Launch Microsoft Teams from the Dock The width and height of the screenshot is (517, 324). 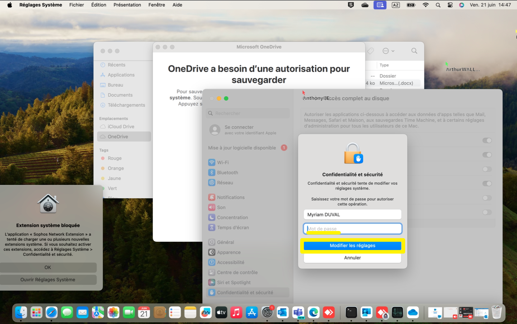[298, 313]
